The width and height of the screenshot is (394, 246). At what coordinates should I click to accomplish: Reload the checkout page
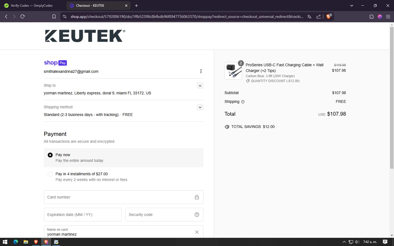tap(23, 17)
